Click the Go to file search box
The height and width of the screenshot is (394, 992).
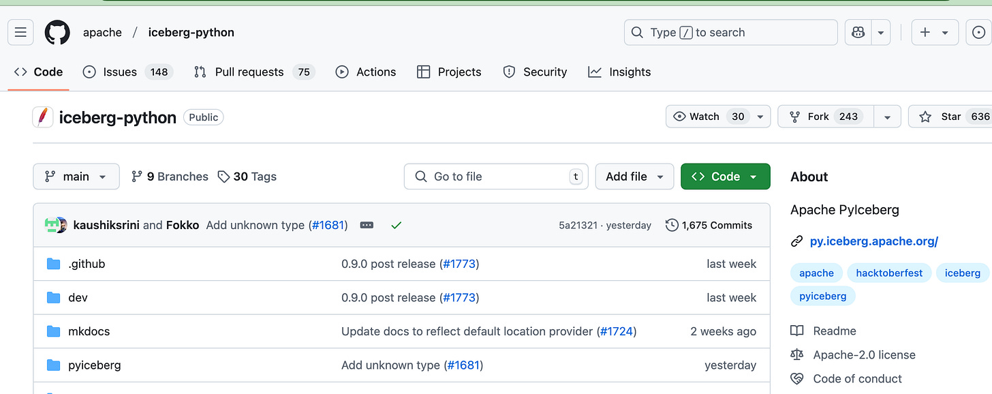point(496,177)
